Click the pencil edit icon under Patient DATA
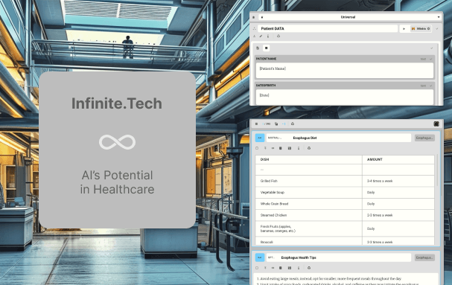The image size is (452, 285). 261,36
